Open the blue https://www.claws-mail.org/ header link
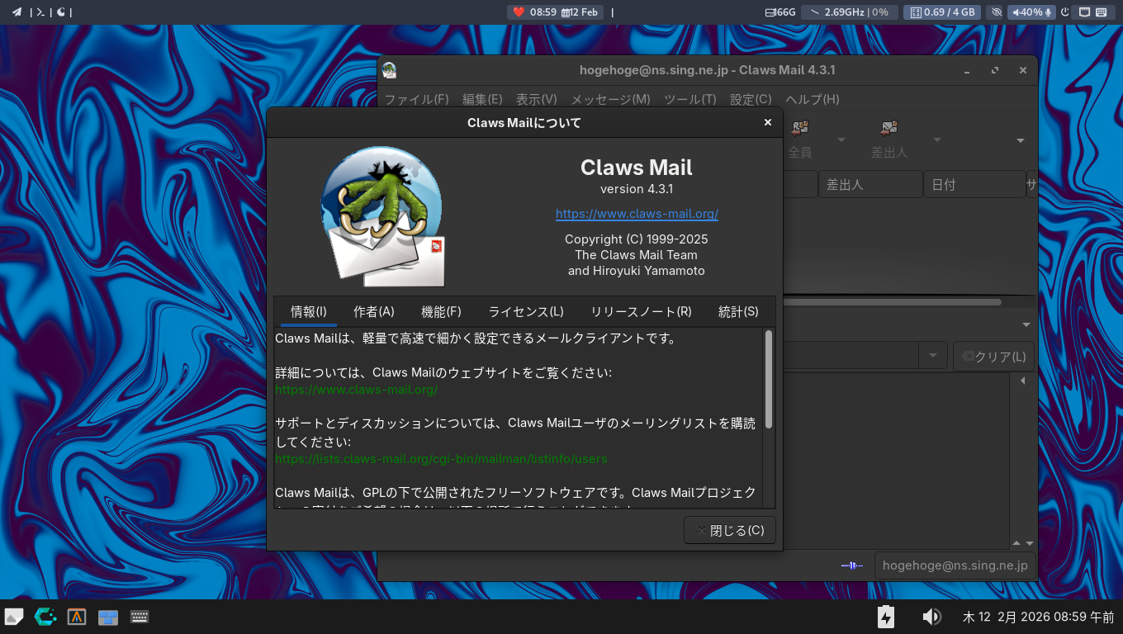 click(637, 214)
